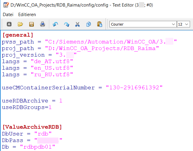Expand the font size 12 dropdown
Image resolution: width=193 pixels, height=151 pixels.
(x=187, y=24)
